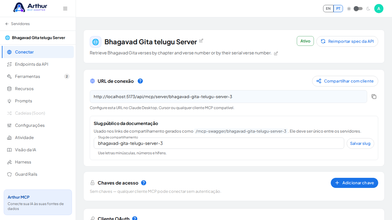Open the Visão da IA section
The width and height of the screenshot is (392, 220).
(38, 150)
